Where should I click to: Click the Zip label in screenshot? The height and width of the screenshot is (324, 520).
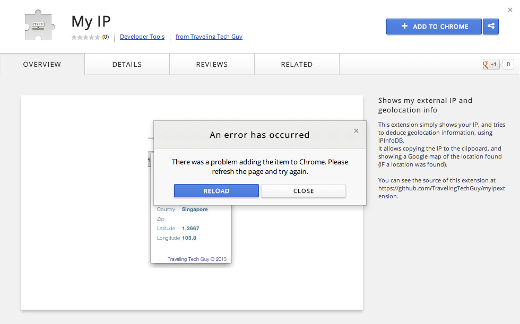(160, 219)
